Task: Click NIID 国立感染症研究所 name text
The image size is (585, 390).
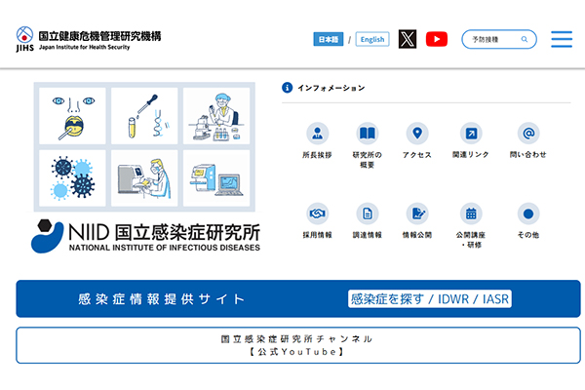Action: 164,232
